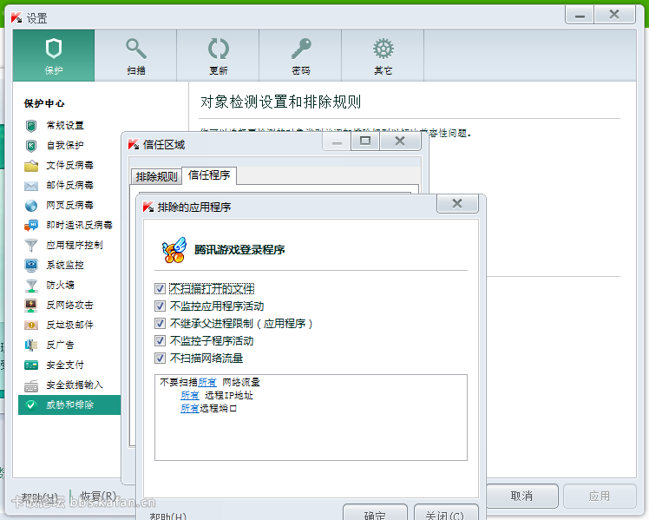Image resolution: width=649 pixels, height=520 pixels.
Task: Uncheck 不监控应用程序活动 checkbox
Action: (160, 306)
